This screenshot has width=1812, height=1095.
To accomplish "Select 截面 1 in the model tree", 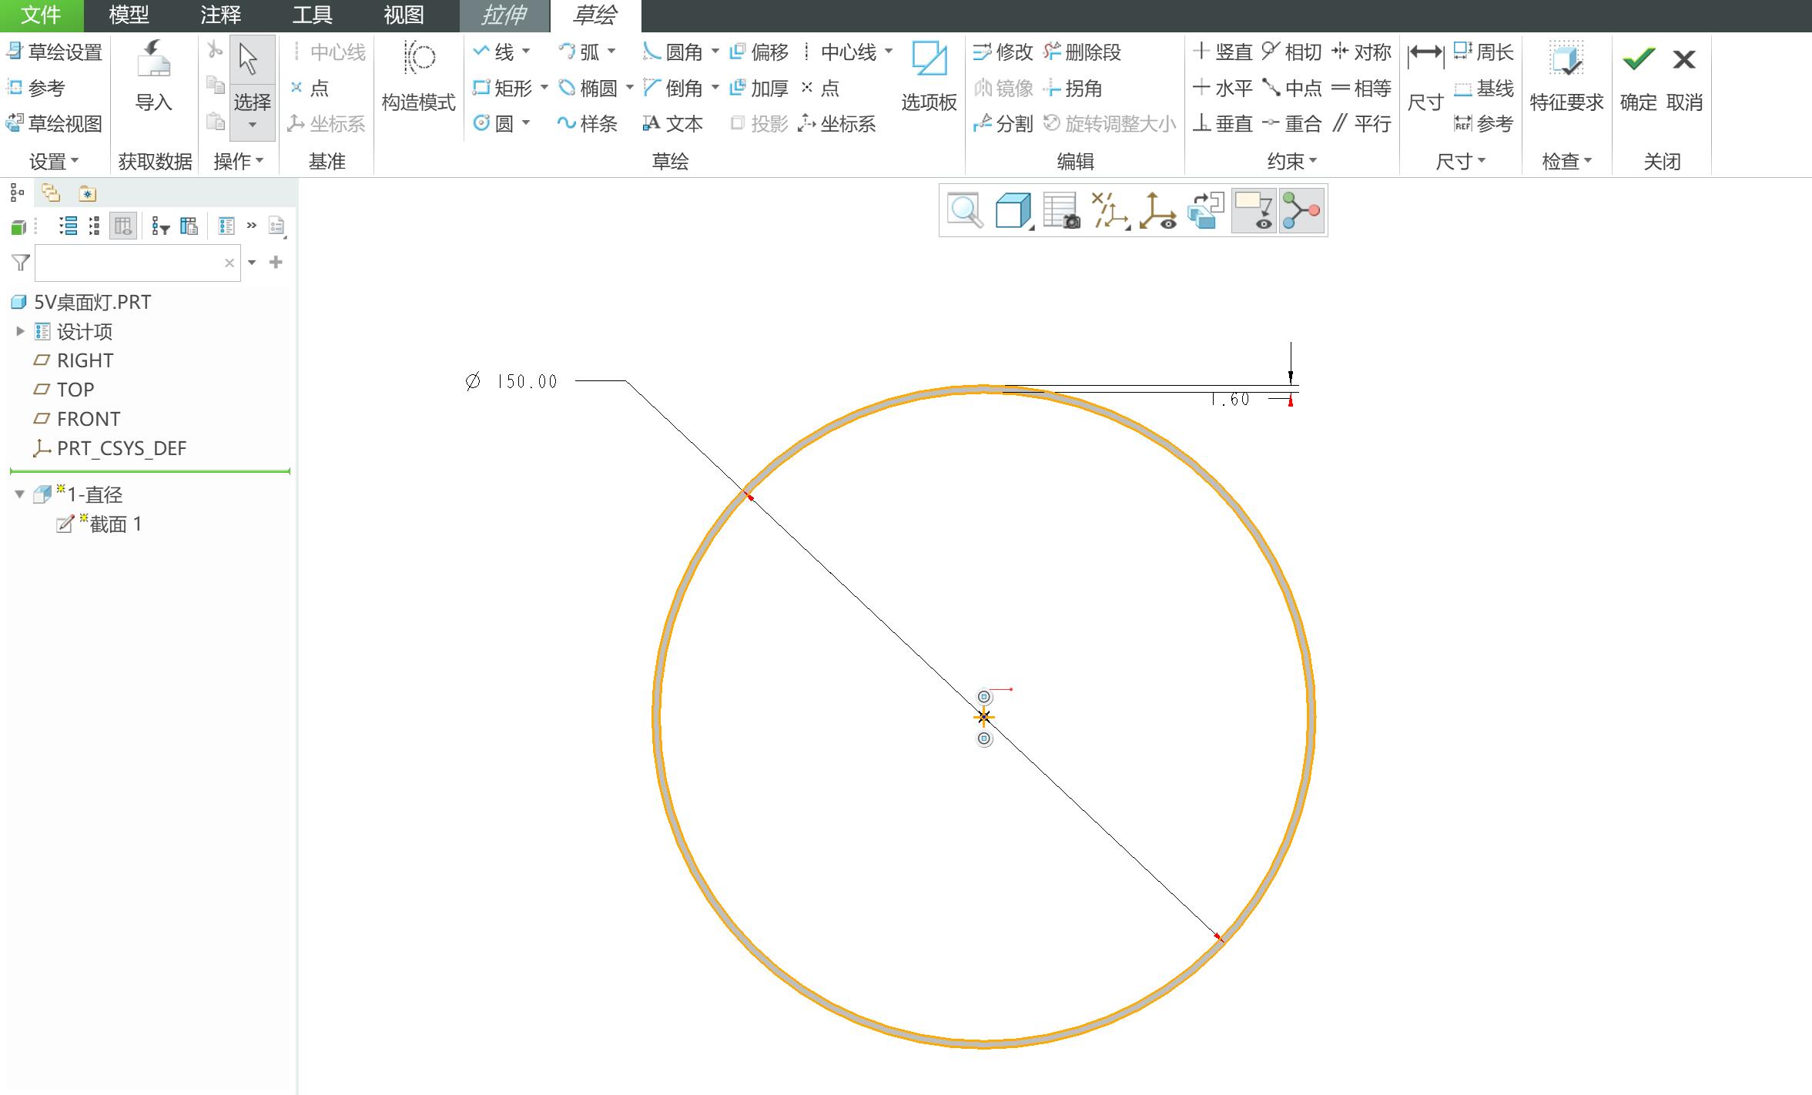I will click(99, 524).
